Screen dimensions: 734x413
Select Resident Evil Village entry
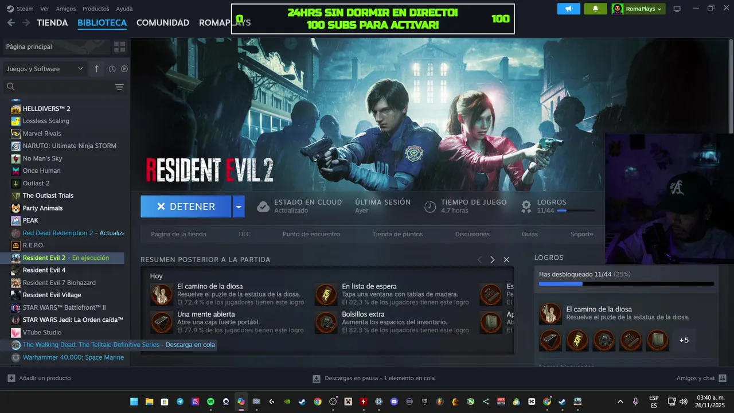coord(52,295)
